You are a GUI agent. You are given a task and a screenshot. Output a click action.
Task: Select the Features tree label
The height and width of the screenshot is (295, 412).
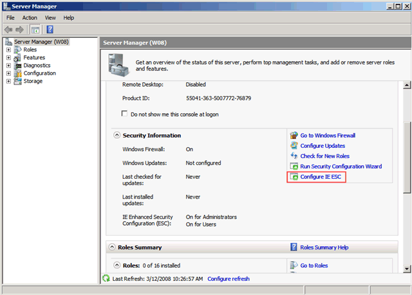coord(34,57)
